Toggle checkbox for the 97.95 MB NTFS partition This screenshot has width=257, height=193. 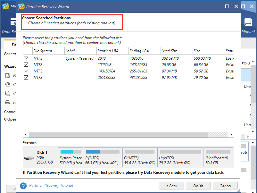(x=26, y=77)
